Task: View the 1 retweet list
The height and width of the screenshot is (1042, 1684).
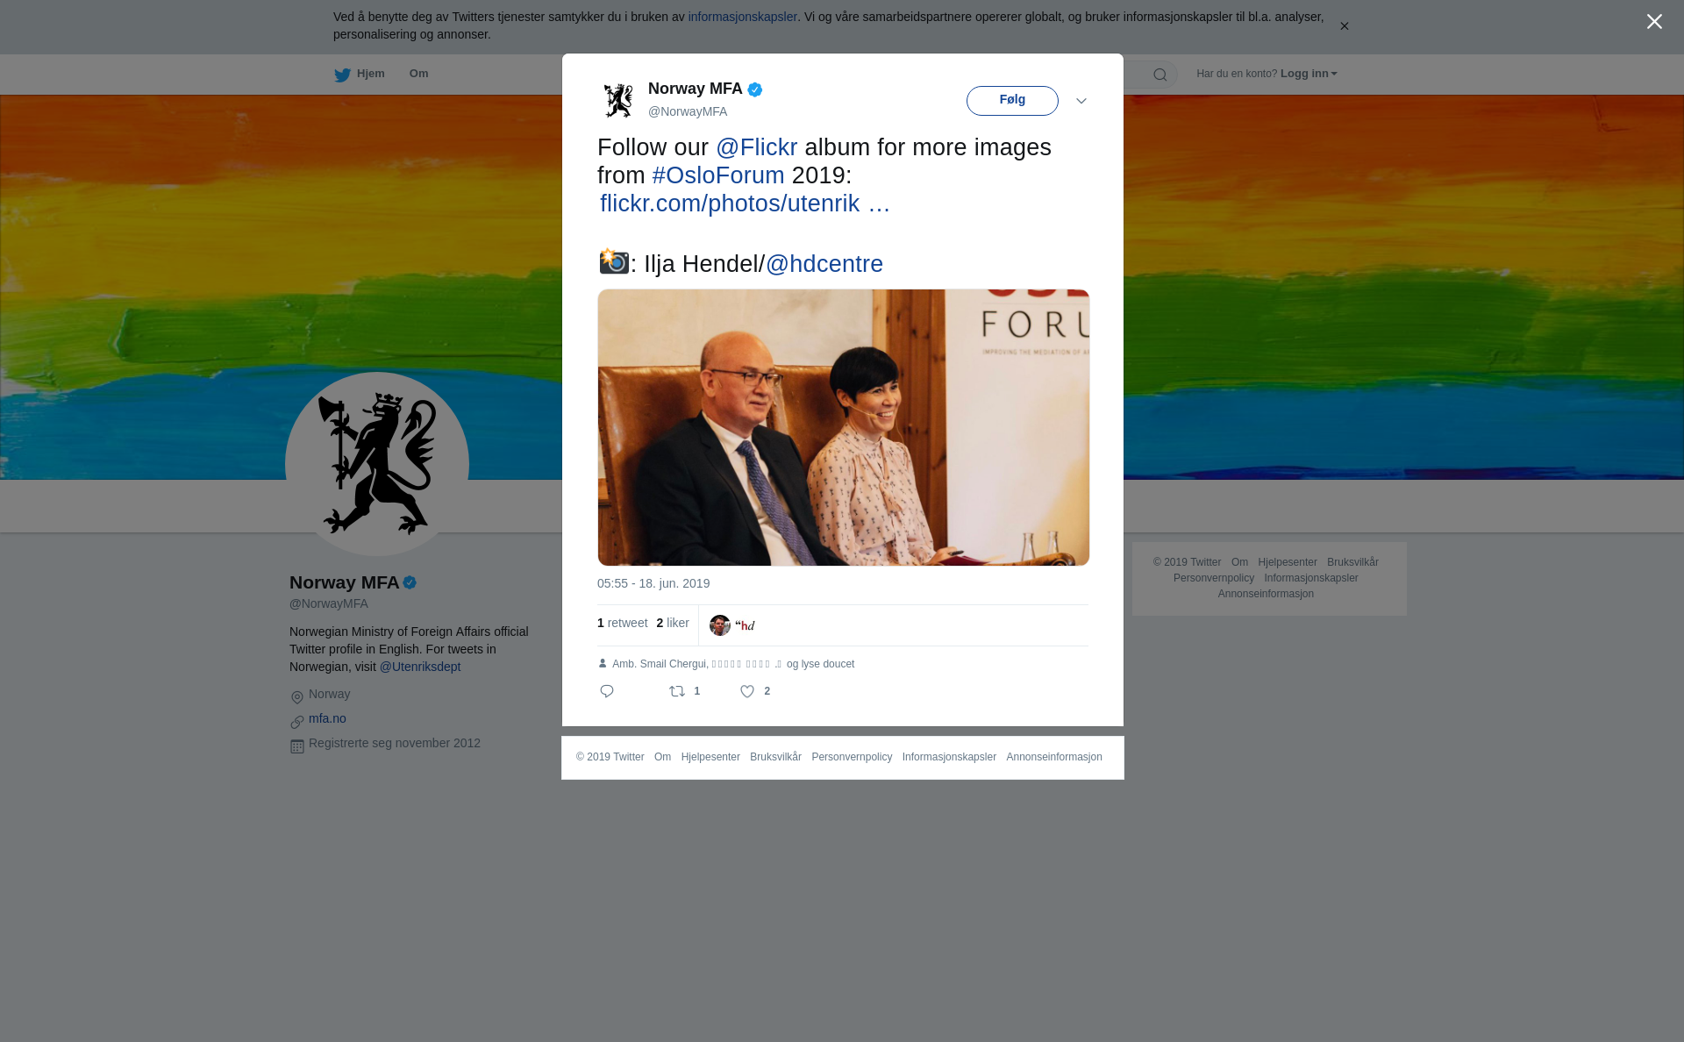Action: coord(623,623)
